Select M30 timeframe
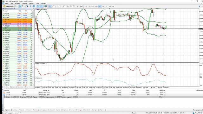 click(x=96, y=6)
